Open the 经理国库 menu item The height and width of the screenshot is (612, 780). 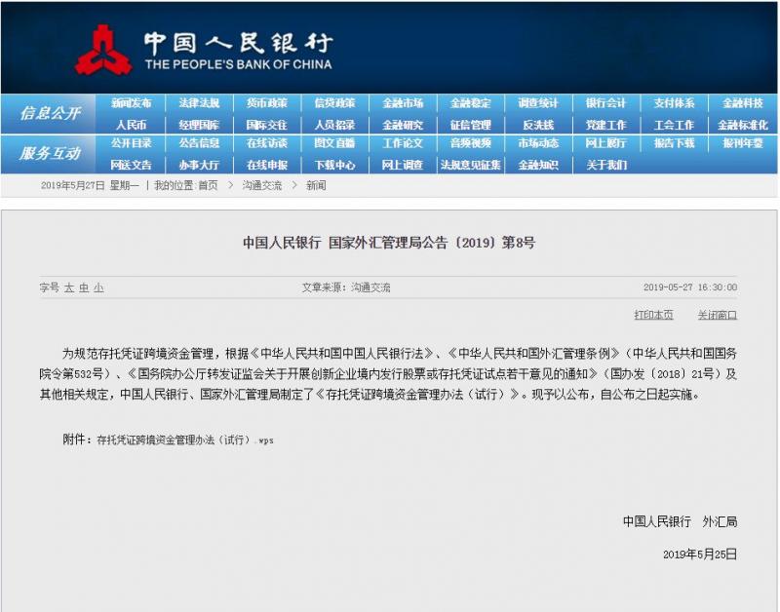199,125
